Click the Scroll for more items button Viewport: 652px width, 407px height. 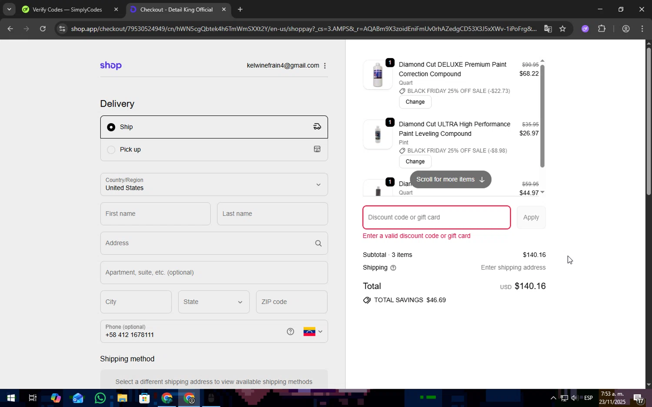tap(450, 179)
